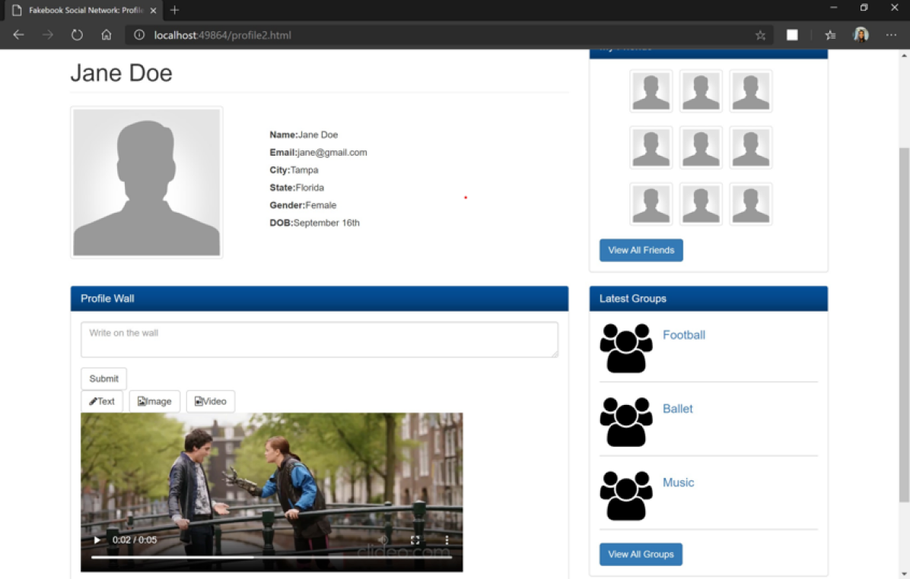The width and height of the screenshot is (910, 579).
Task: Refresh the page in the browser
Action: pyautogui.click(x=77, y=35)
